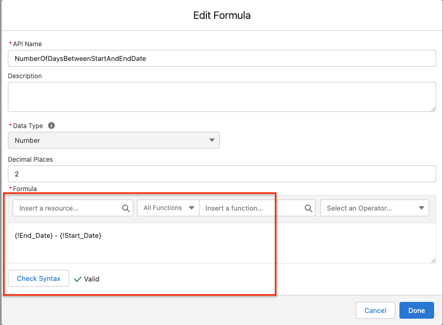
Task: Focus the Insert a function search box
Action: pos(257,208)
